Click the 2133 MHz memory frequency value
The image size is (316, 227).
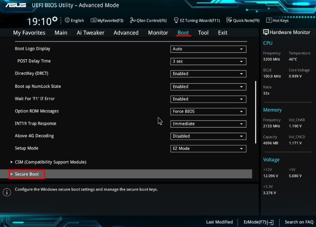tap(271, 126)
